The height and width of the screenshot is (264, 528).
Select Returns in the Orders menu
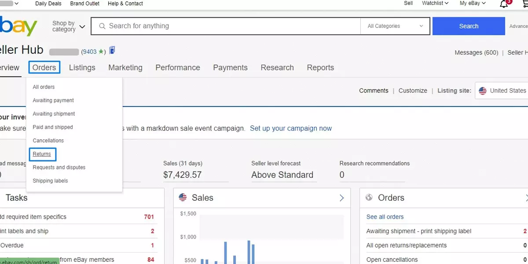42,154
